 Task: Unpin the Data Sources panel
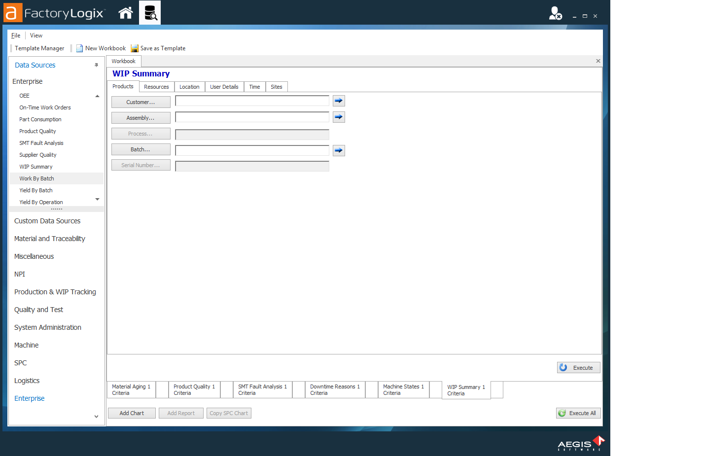click(97, 65)
